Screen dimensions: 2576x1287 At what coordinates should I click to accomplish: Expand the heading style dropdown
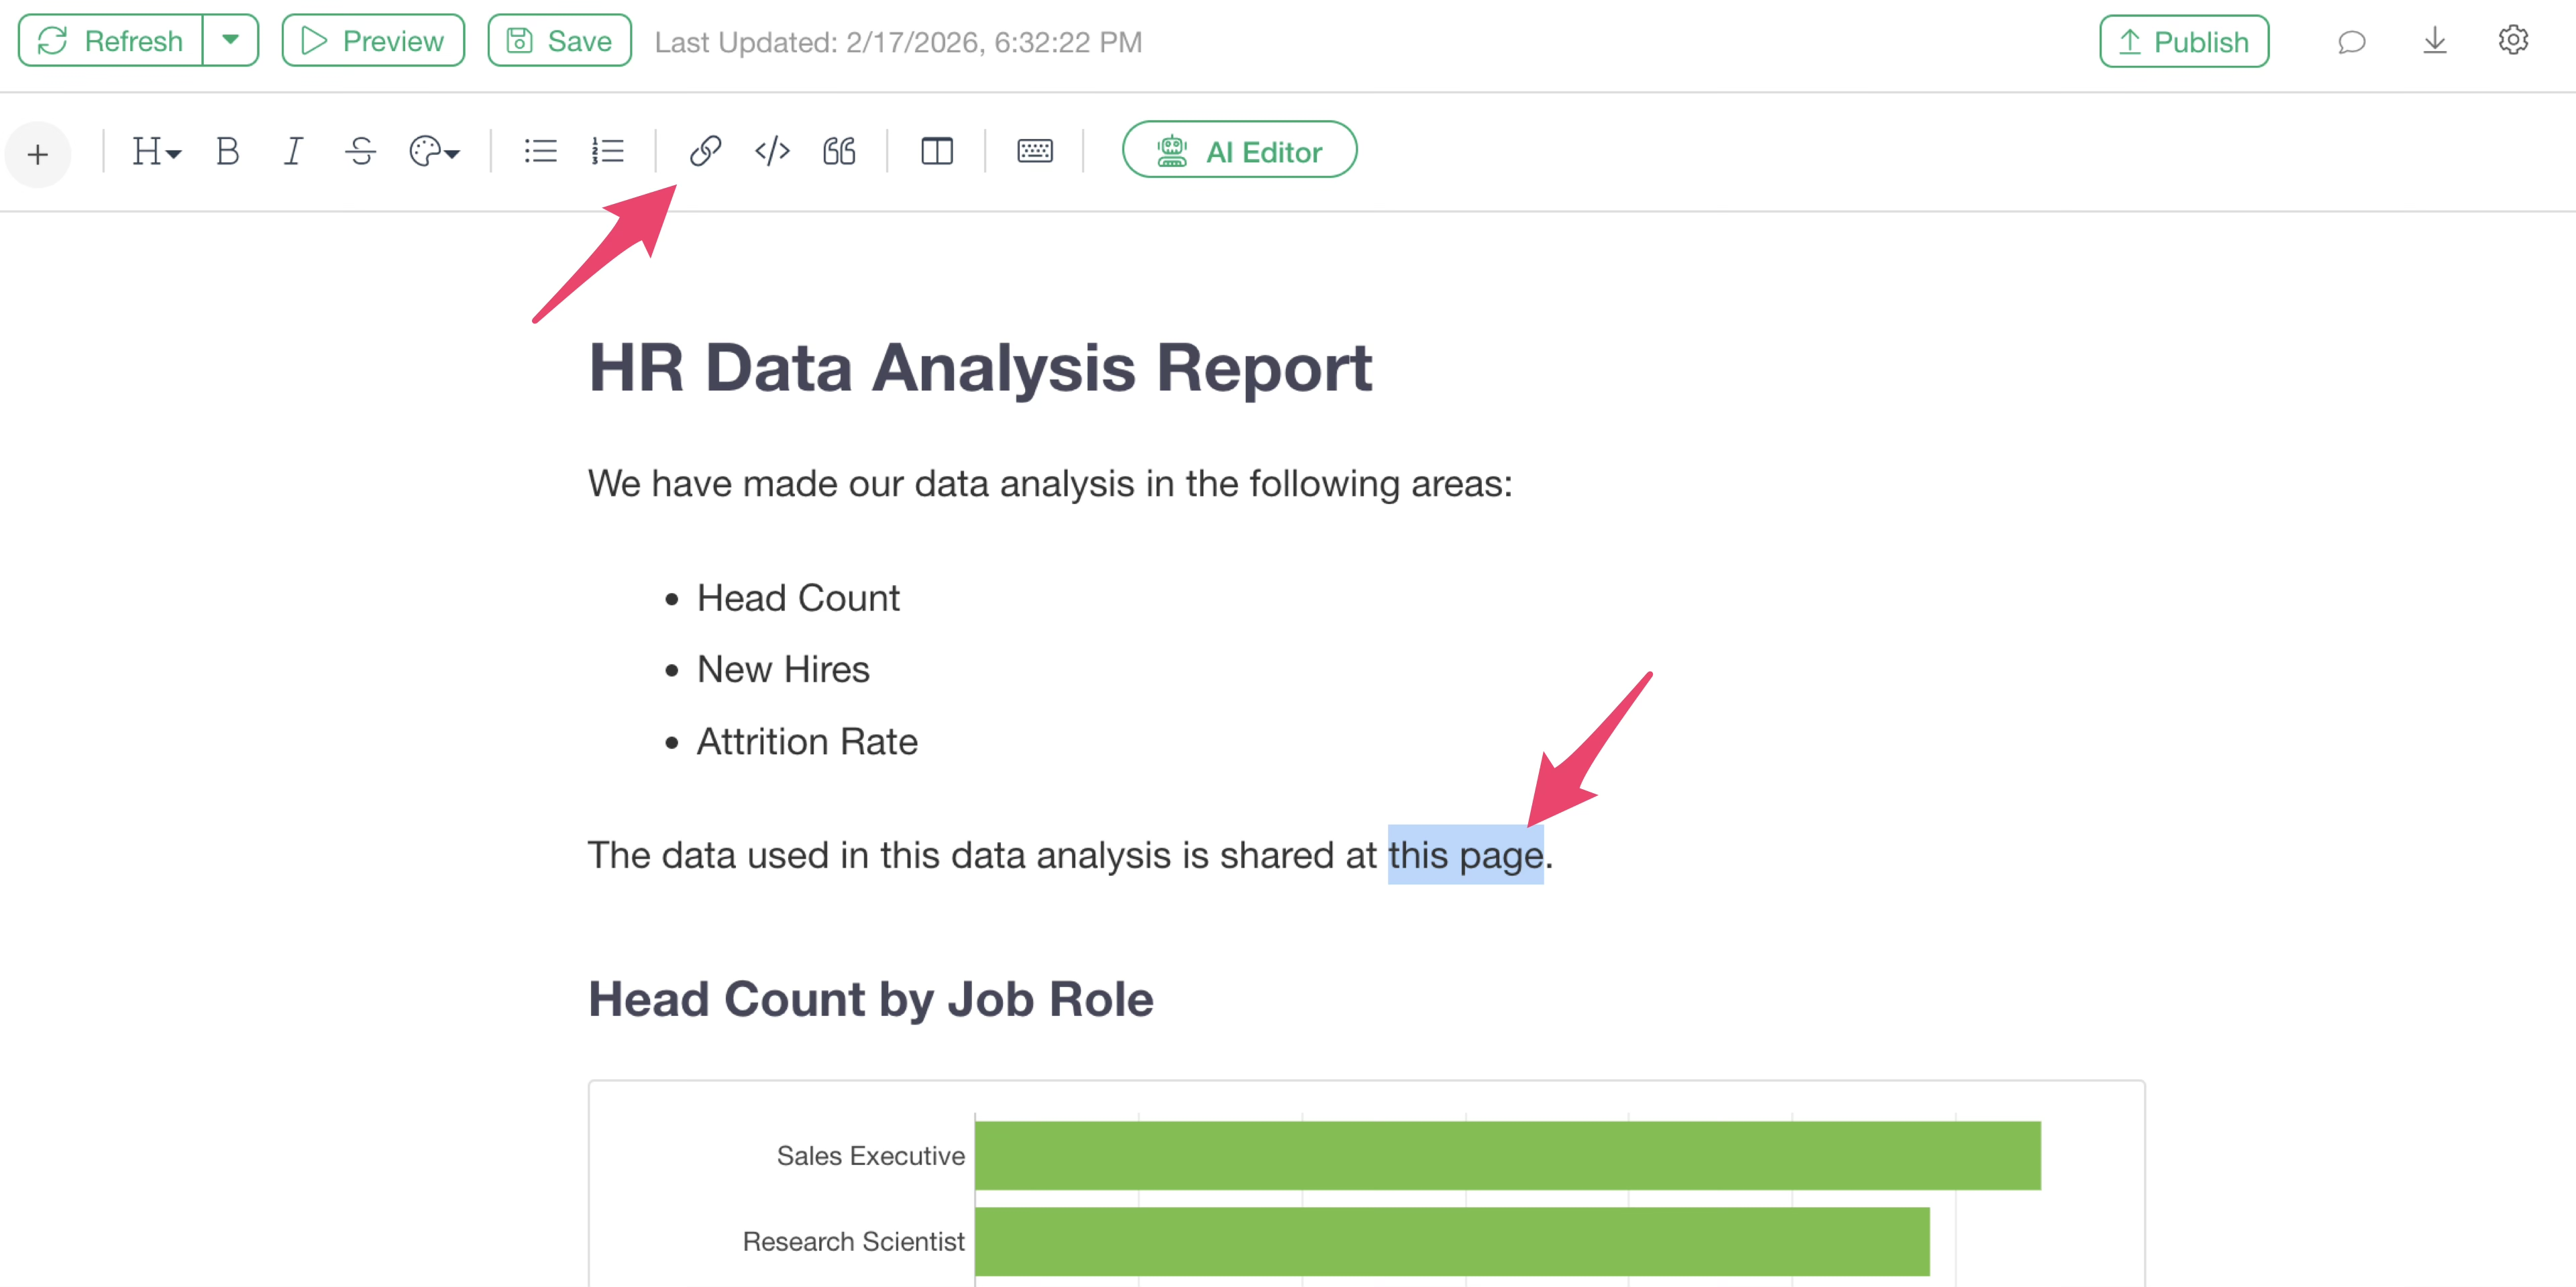coord(156,151)
